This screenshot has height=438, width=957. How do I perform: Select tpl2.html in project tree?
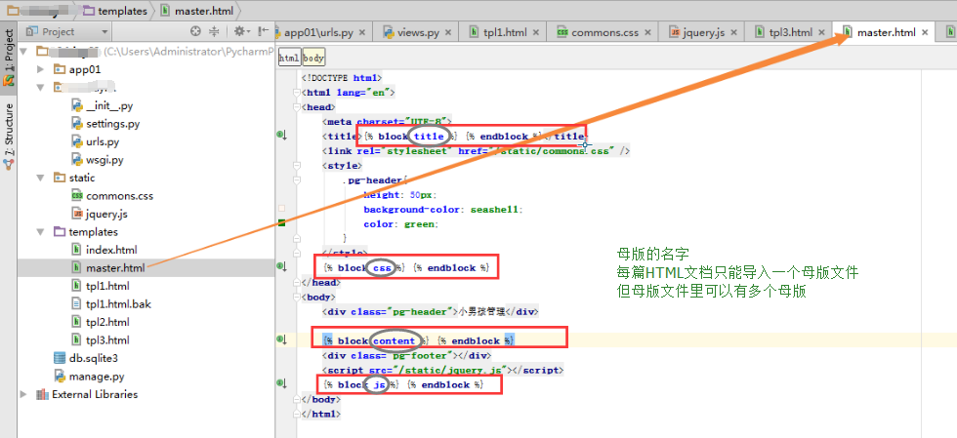108,322
